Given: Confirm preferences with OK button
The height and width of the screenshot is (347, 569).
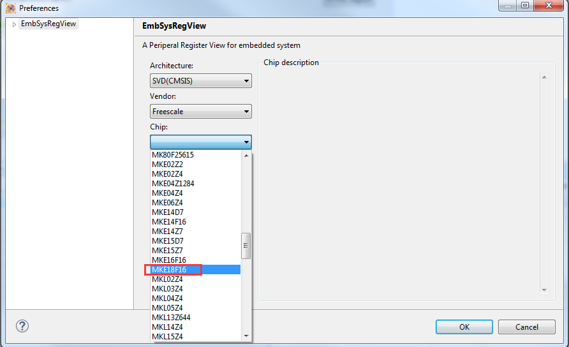Looking at the screenshot, I should 464,327.
